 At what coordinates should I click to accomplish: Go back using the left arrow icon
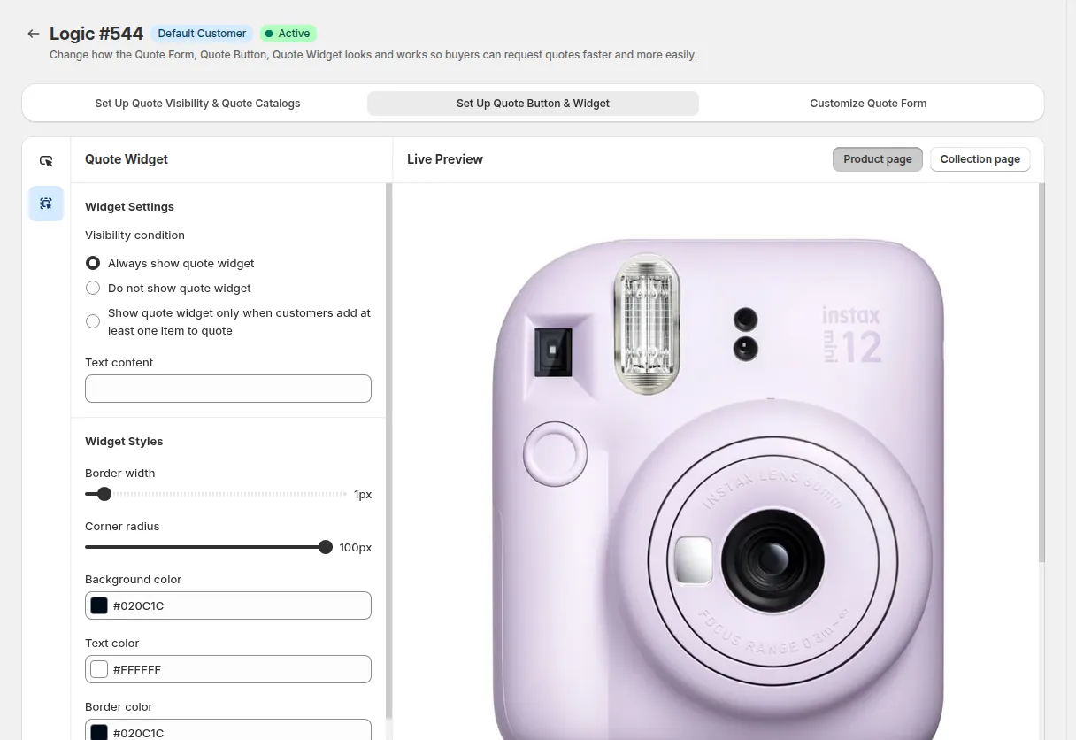(x=34, y=34)
